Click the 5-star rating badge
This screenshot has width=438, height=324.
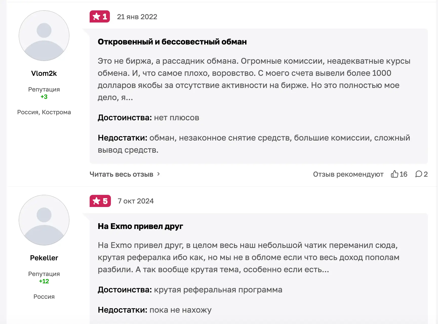[x=100, y=201]
